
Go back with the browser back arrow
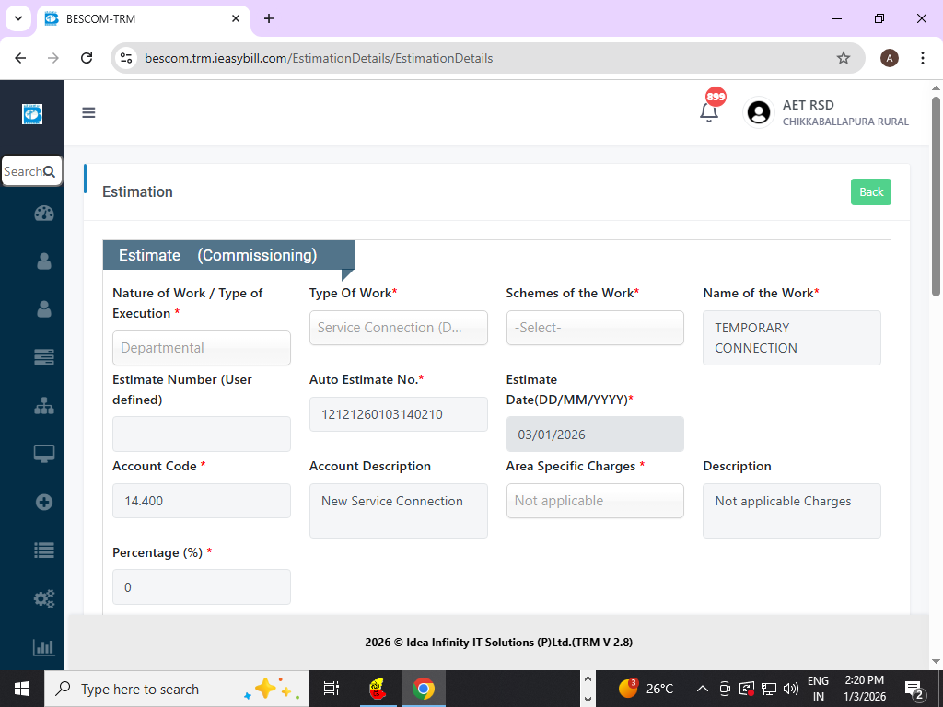coord(20,58)
